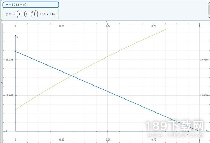Image resolution: width=210 pixels, height=143 pixels.
Task: Click the 26.938 label on right ruler
Action: (x=204, y=60)
